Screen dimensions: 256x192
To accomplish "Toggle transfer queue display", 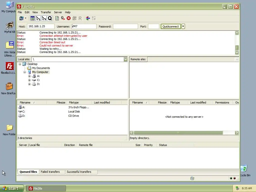I will pos(50,18).
